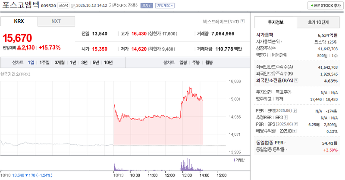Click the purple 거래량 legend swatch

234,160
